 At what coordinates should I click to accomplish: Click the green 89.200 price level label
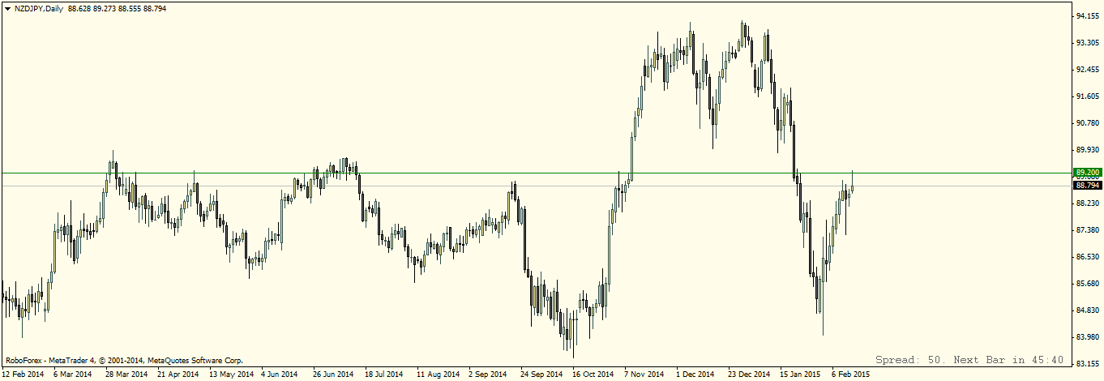1086,173
